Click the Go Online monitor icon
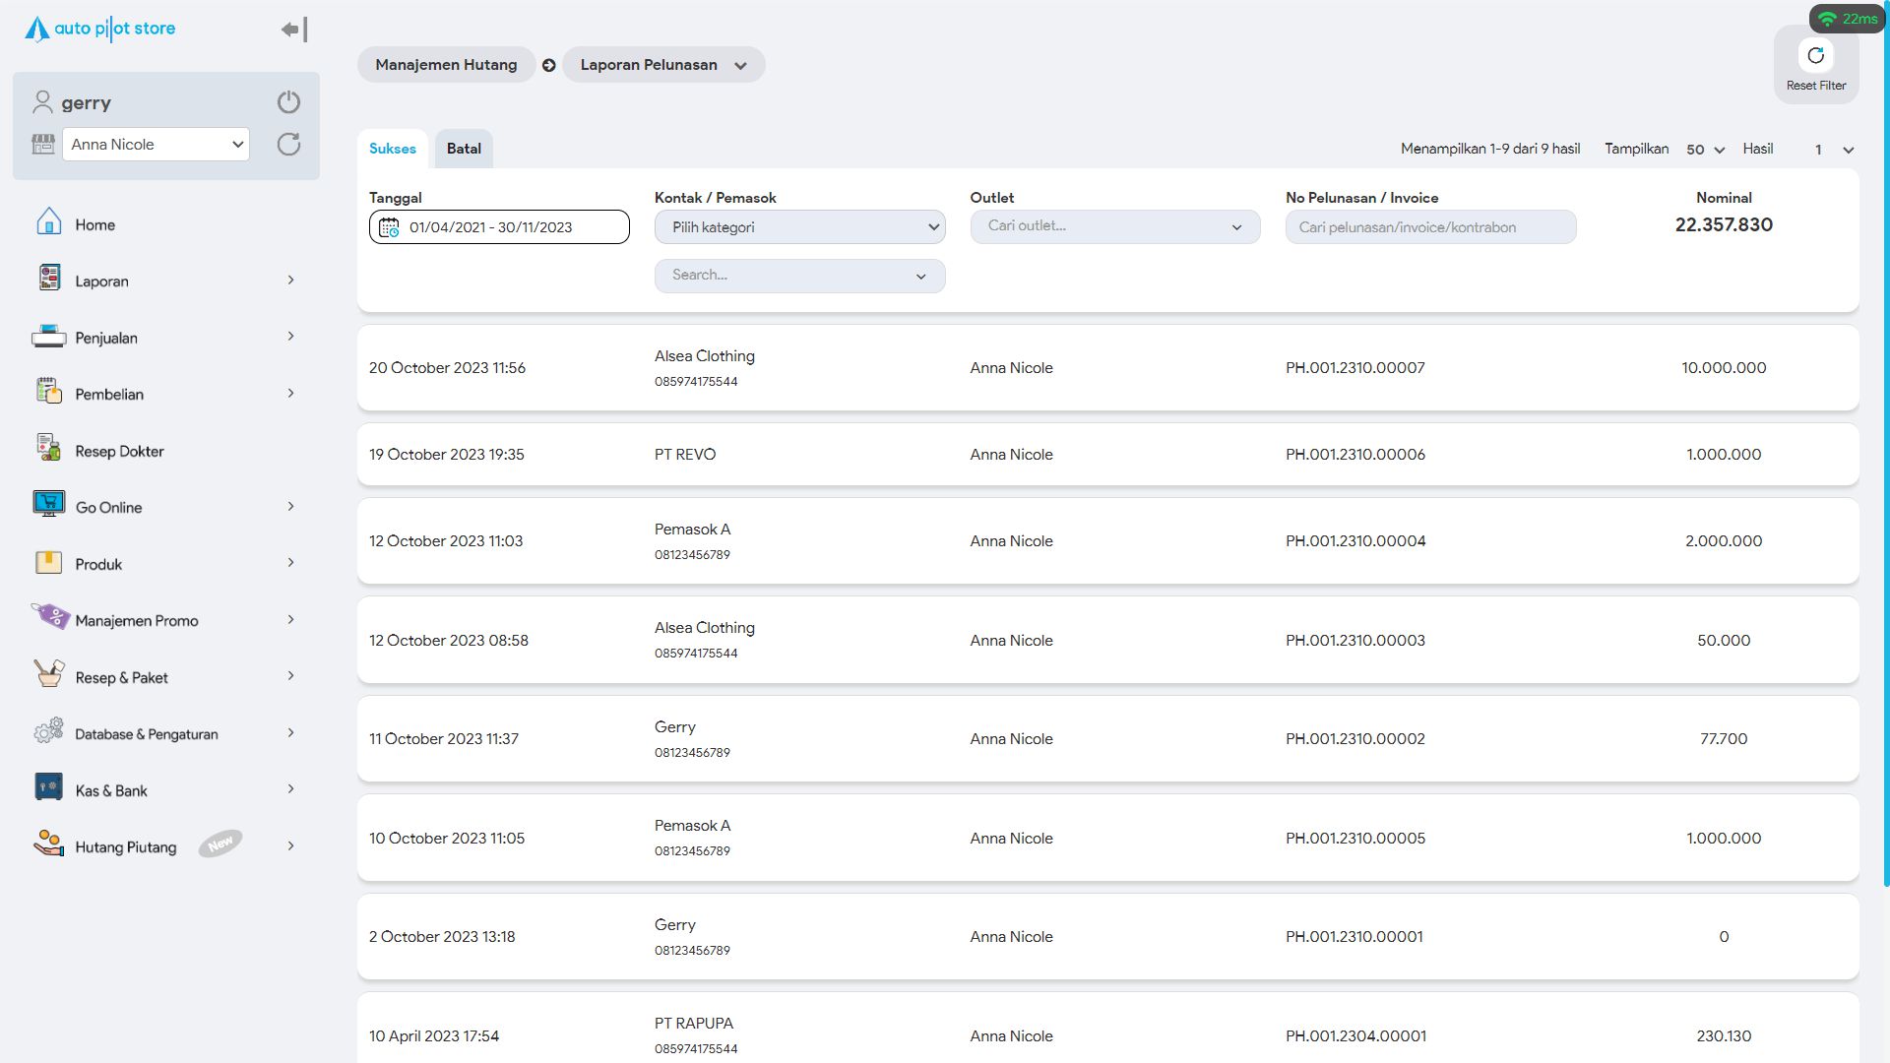1890x1063 pixels. coord(48,505)
